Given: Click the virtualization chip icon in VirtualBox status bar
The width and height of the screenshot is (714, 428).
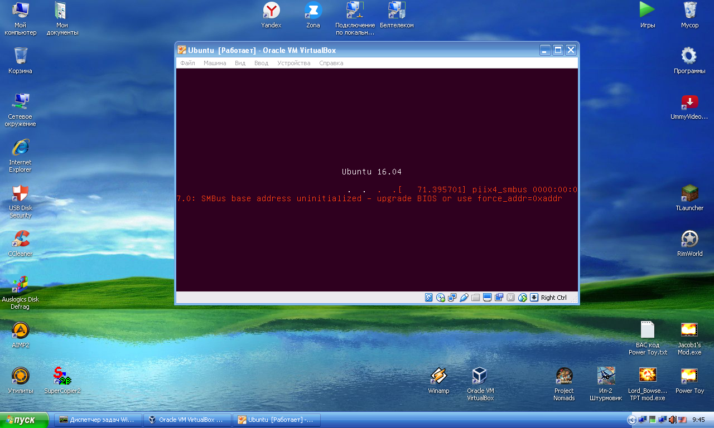Looking at the screenshot, I should [x=511, y=298].
